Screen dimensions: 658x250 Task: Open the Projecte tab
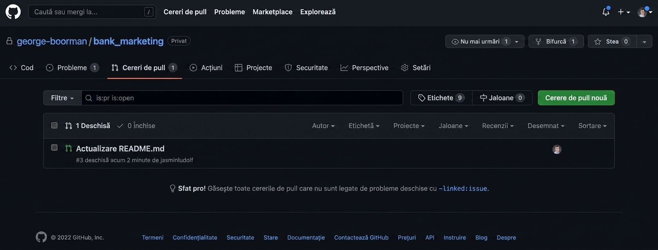click(253, 68)
